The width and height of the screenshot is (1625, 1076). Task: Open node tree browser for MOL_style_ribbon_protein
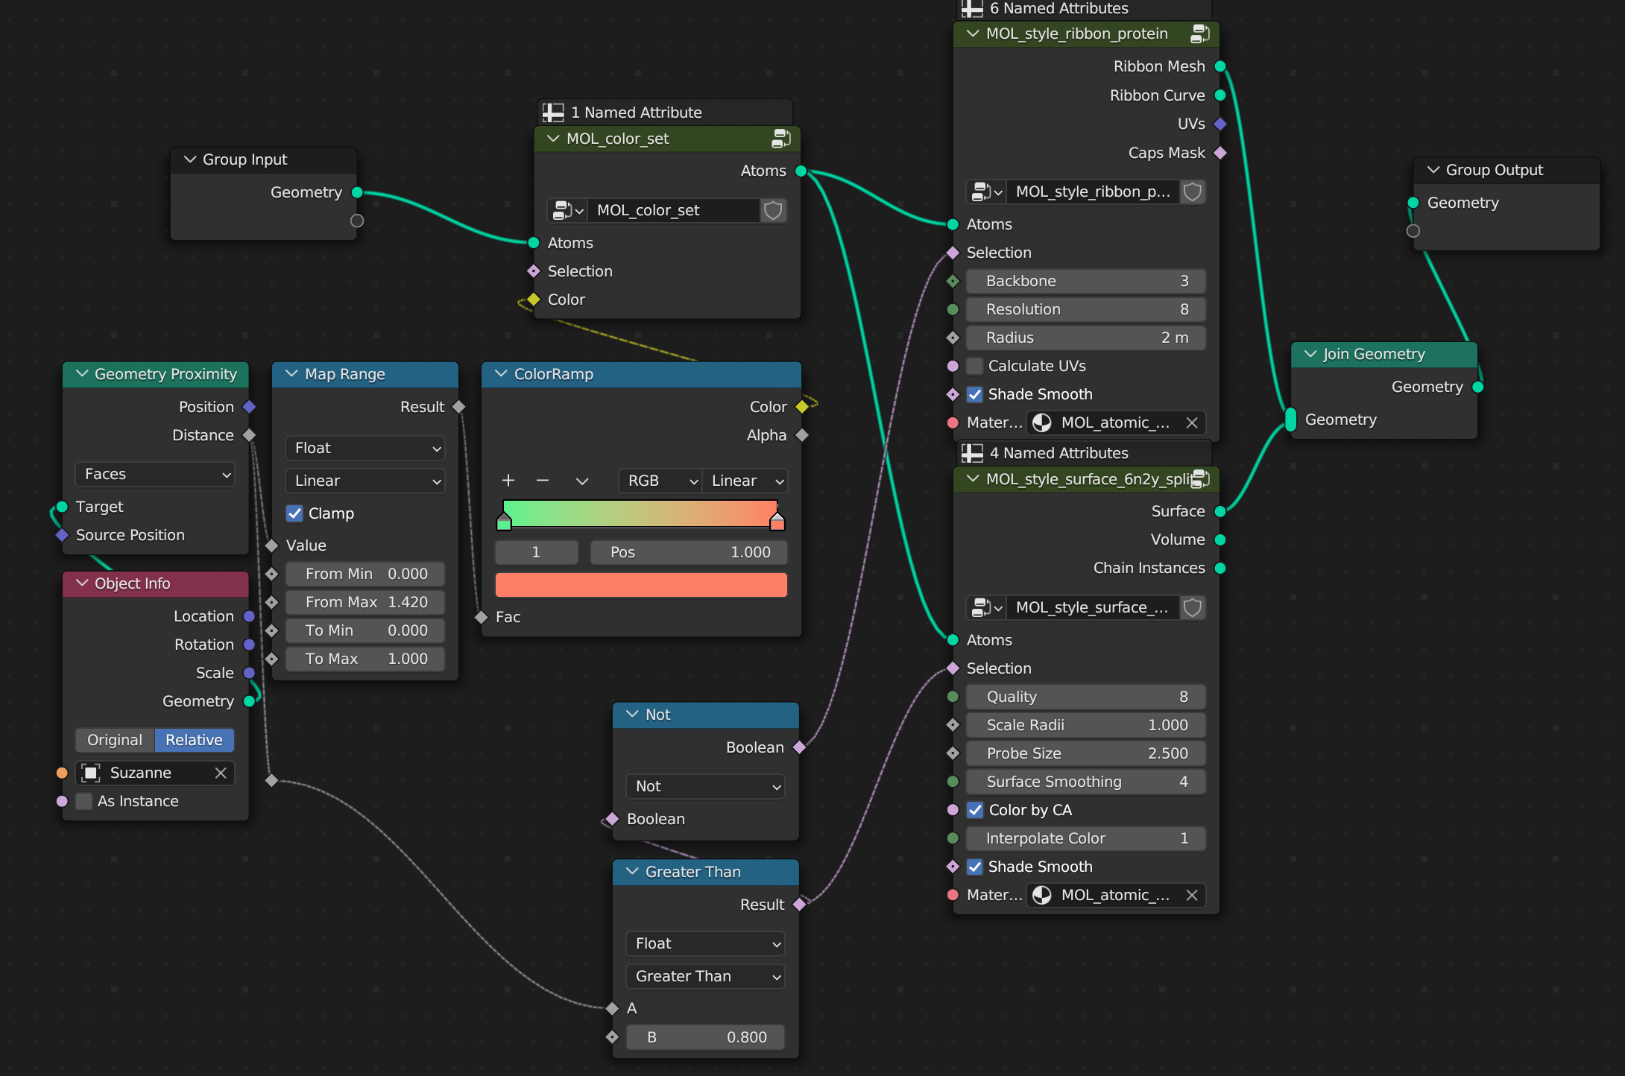coord(986,192)
